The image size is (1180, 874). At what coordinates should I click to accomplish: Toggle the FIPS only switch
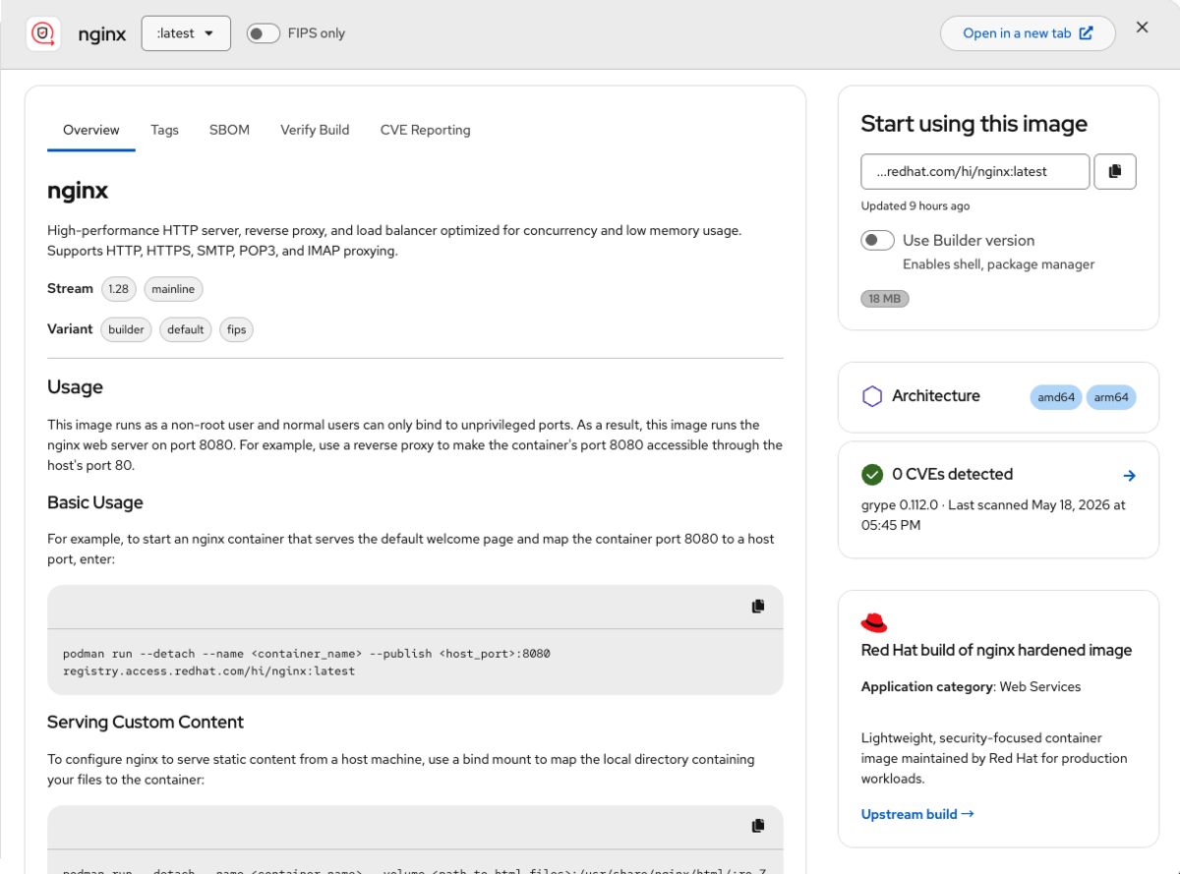pyautogui.click(x=264, y=33)
